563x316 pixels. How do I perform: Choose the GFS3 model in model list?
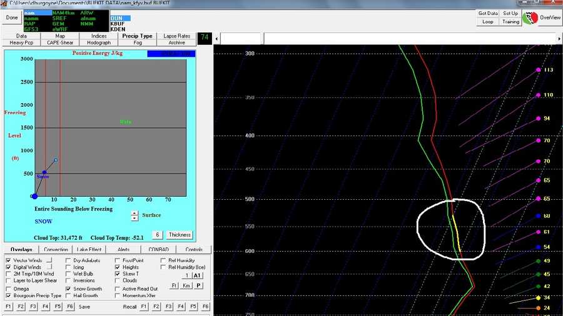click(x=32, y=29)
